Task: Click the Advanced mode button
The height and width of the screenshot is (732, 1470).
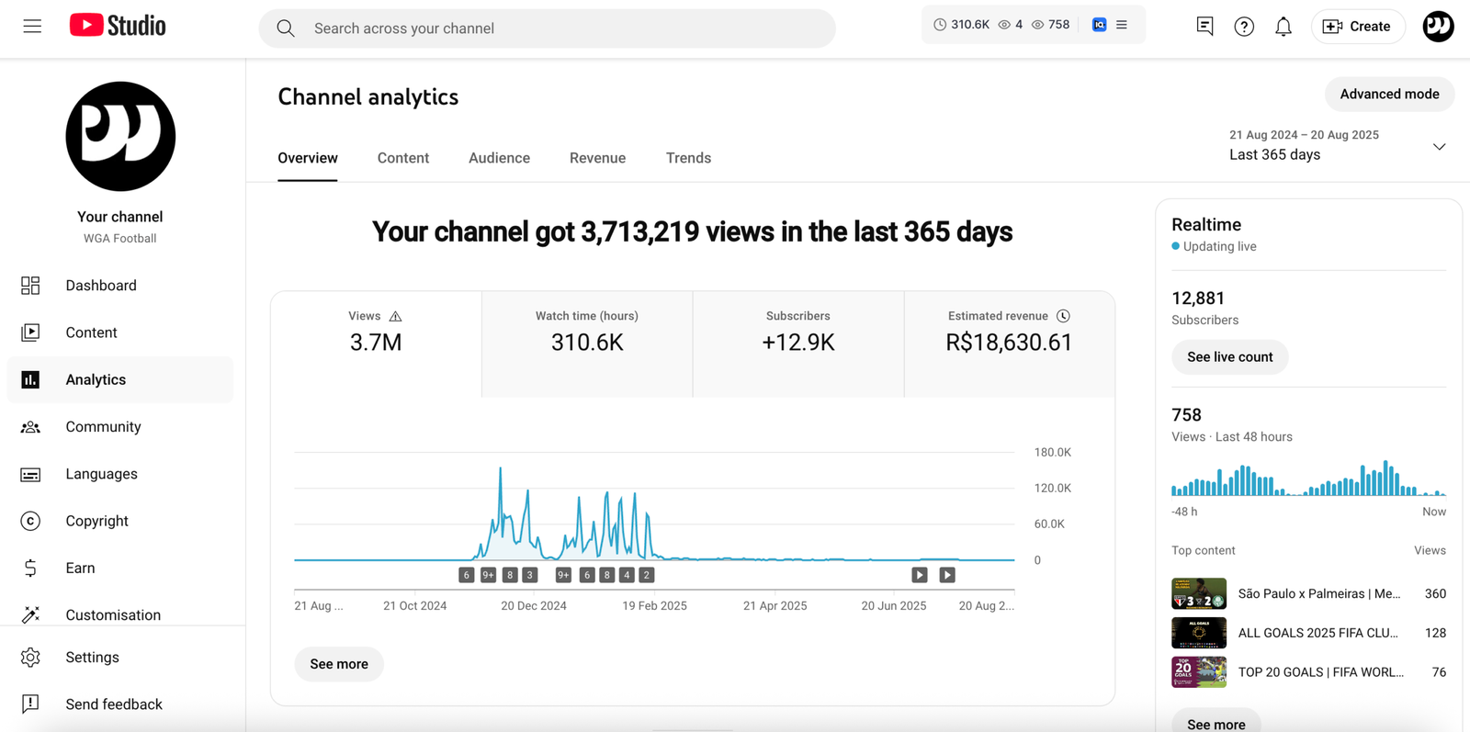Action: [1388, 94]
